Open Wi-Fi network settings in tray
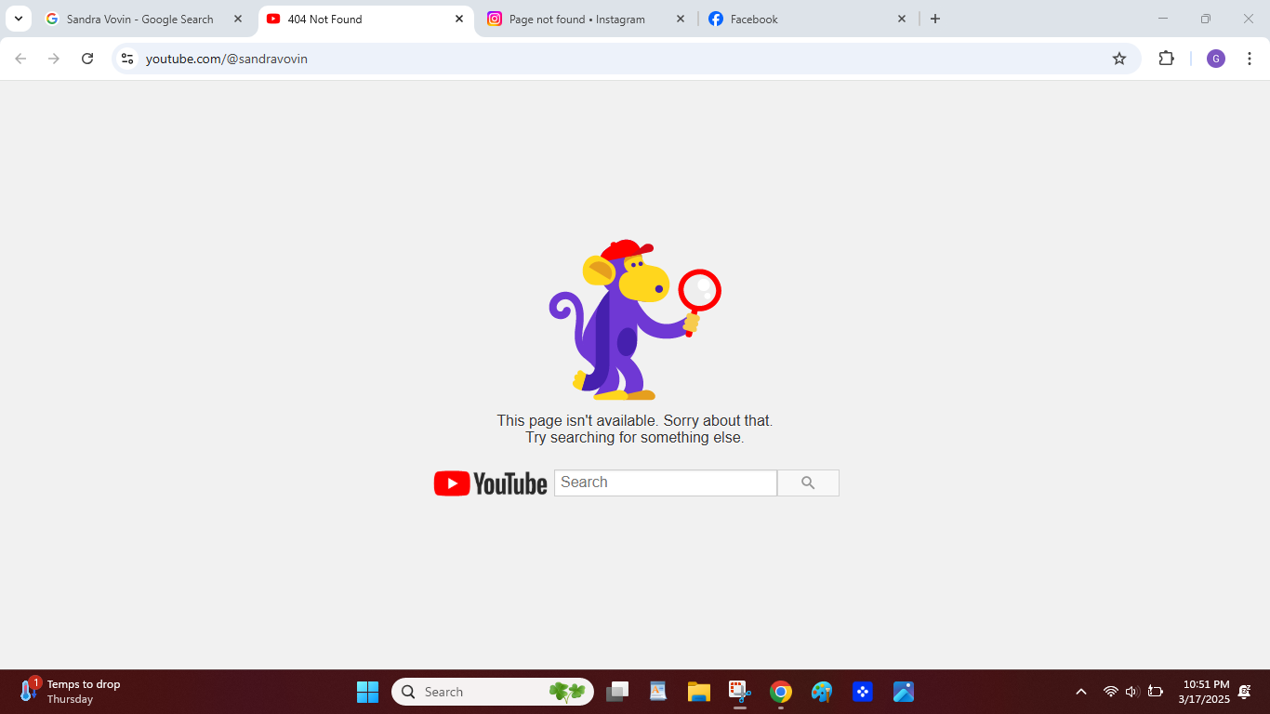The width and height of the screenshot is (1270, 714). click(1110, 692)
